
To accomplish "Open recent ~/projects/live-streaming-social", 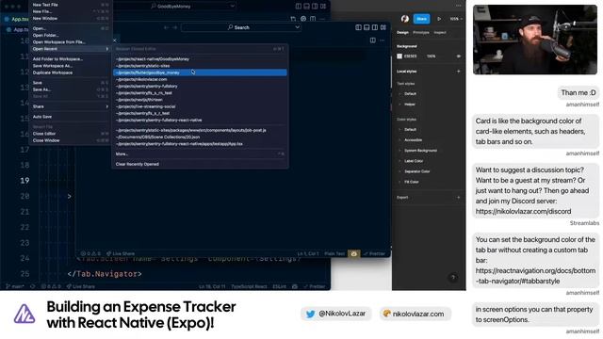I will [x=200, y=106].
